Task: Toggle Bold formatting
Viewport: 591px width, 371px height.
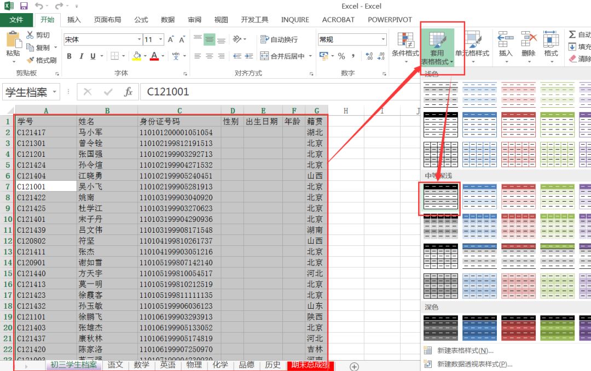Action: coord(69,56)
